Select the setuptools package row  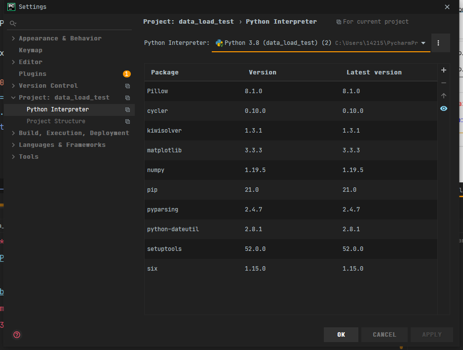click(291, 249)
